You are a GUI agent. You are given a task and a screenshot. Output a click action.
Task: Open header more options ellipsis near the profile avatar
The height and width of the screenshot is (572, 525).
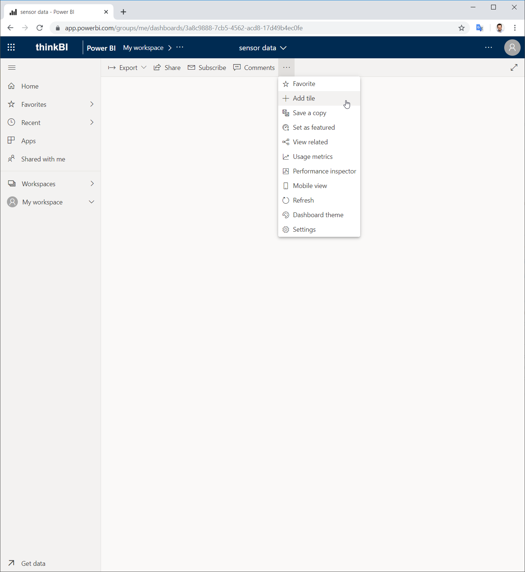click(x=489, y=47)
